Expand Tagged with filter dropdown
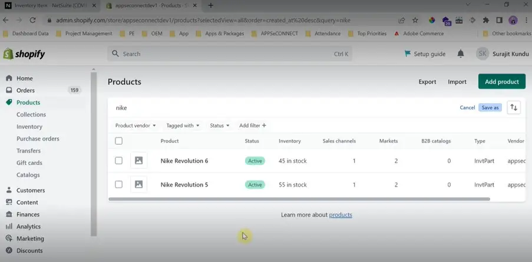Viewport: 532px width, 262px height. pyautogui.click(x=183, y=125)
